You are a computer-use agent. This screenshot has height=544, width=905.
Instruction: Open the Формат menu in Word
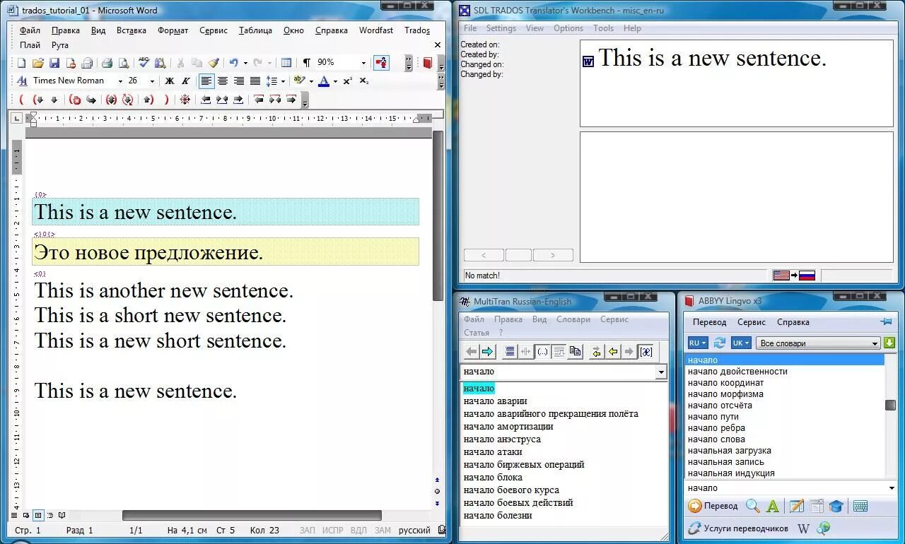click(x=173, y=30)
